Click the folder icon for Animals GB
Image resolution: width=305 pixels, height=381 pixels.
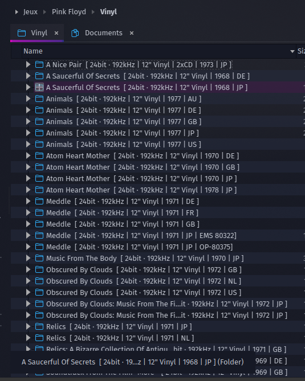click(x=39, y=121)
